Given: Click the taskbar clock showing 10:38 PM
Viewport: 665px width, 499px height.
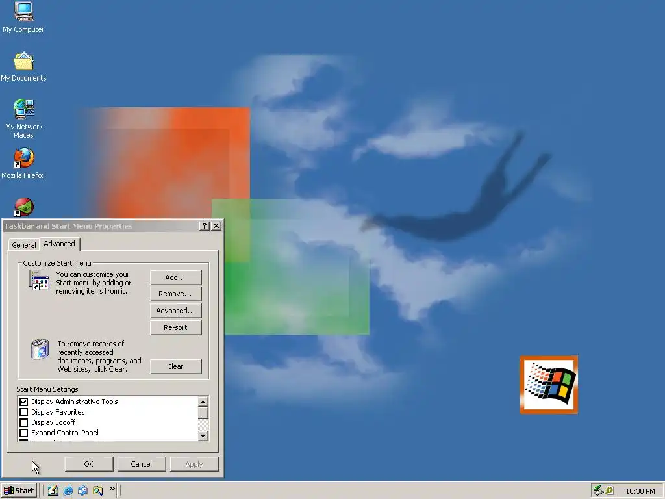Looking at the screenshot, I should 640,491.
